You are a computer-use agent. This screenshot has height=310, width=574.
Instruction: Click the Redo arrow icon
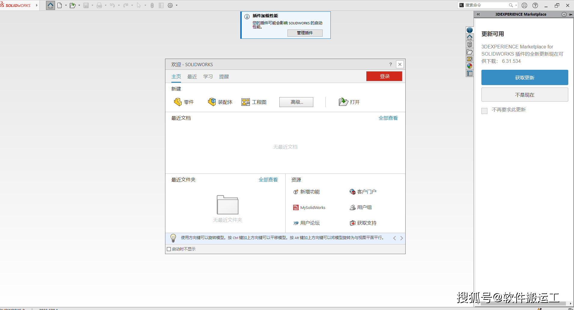pos(126,5)
